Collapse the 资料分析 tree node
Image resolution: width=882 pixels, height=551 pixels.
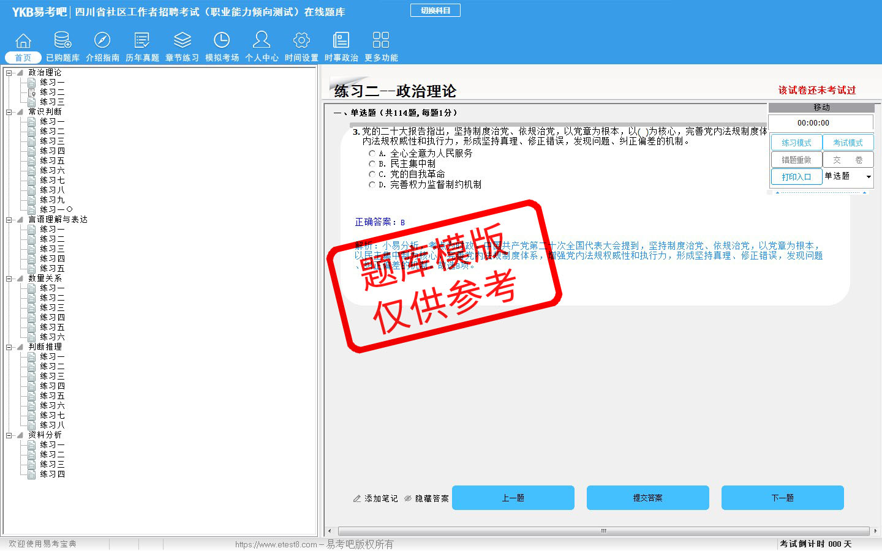9,435
